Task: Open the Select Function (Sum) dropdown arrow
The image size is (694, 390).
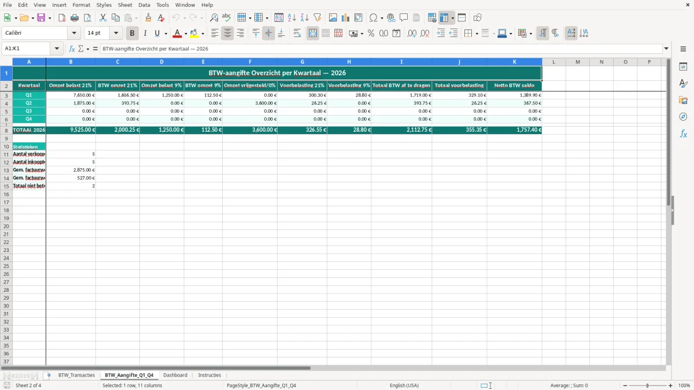Action: [88, 49]
